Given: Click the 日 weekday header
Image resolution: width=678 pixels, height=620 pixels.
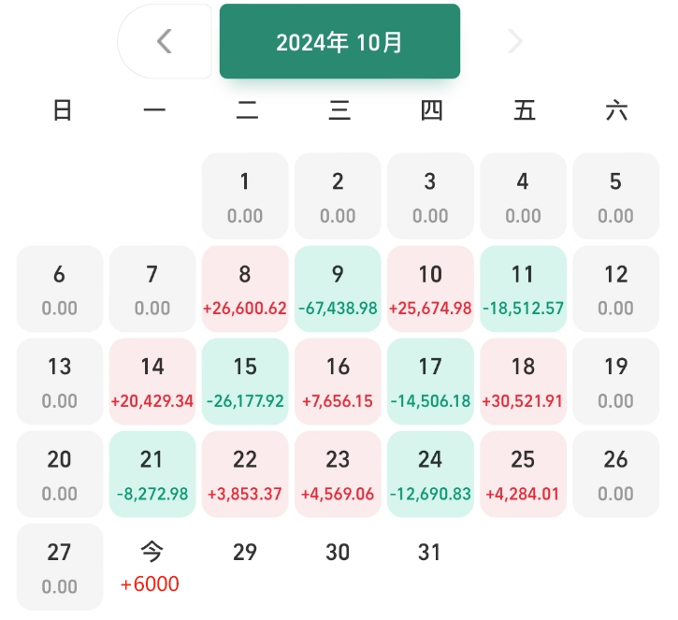Looking at the screenshot, I should 63,110.
